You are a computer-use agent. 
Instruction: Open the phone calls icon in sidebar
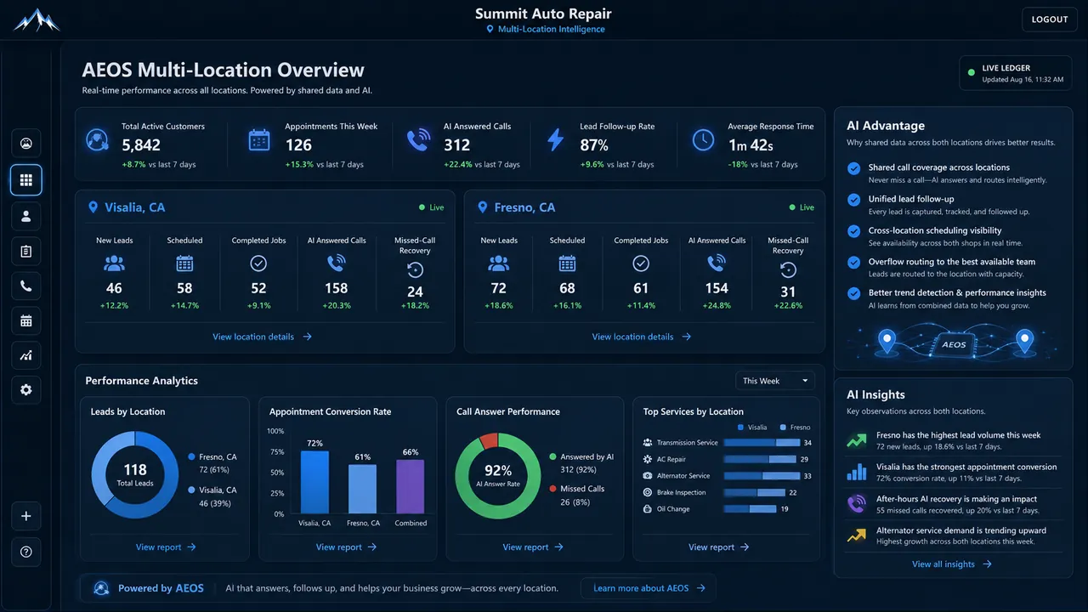coord(26,286)
